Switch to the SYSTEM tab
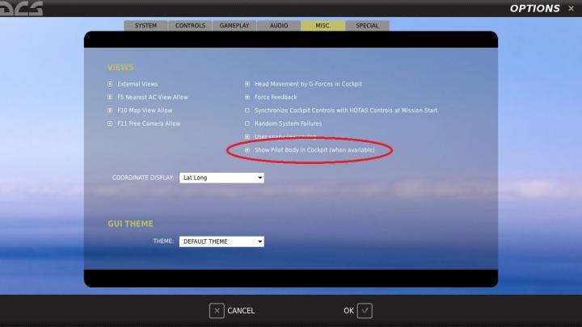This screenshot has width=582, height=327. [x=145, y=26]
